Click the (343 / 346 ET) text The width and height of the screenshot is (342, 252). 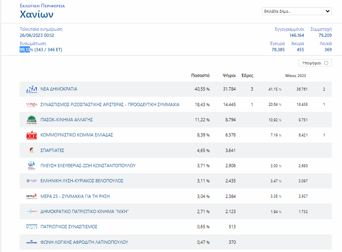(x=48, y=50)
